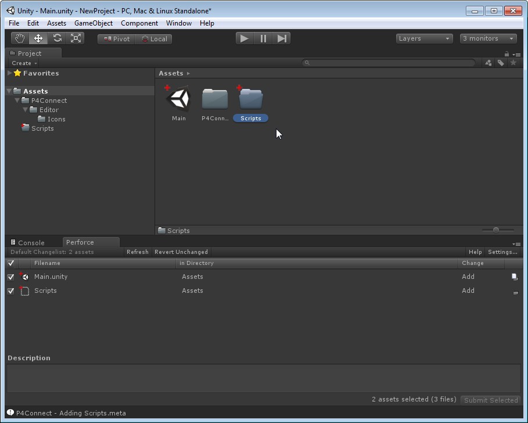Screen dimensions: 528x423
Task: Click the Project search field
Action: (x=389, y=63)
